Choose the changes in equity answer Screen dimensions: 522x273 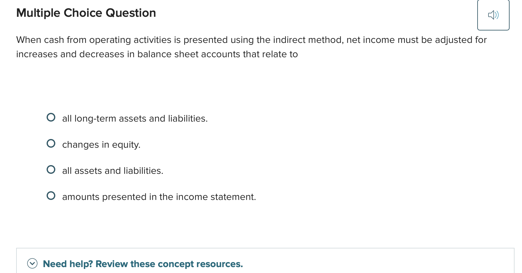[x=51, y=143]
